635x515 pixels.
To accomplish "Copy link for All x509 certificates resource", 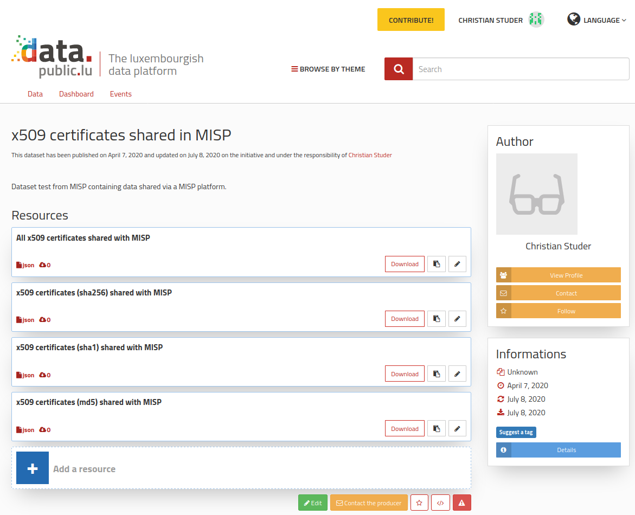I will click(437, 264).
